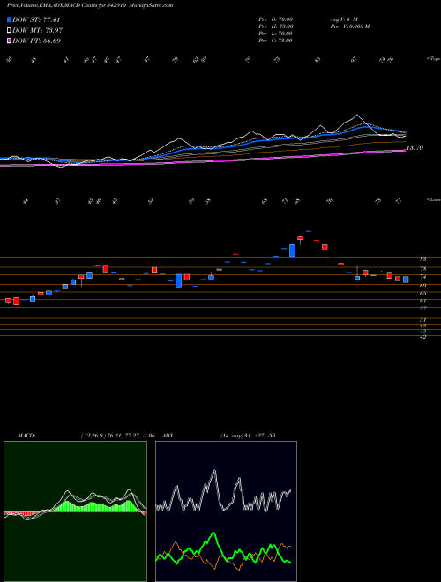Click the 83 price level label
Screen dimensions: 441x582
[x=422, y=259]
